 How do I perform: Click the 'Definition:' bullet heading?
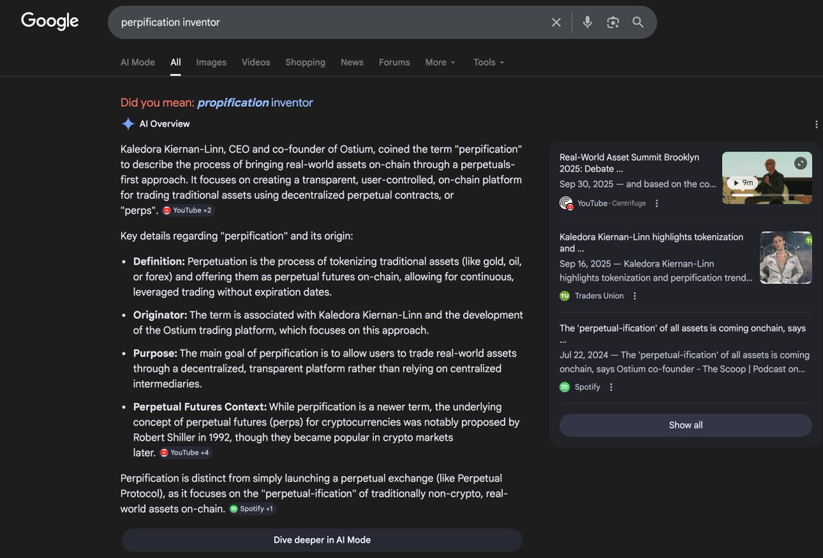tap(159, 262)
